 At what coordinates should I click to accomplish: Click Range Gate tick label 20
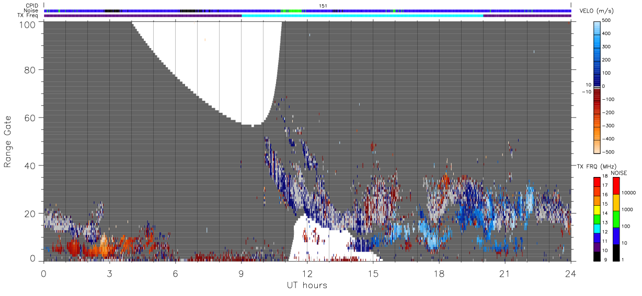pos(29,214)
